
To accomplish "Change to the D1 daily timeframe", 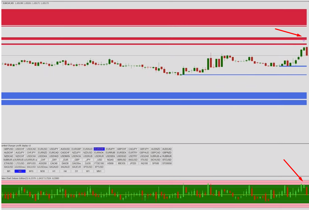I will tap(76, 171).
